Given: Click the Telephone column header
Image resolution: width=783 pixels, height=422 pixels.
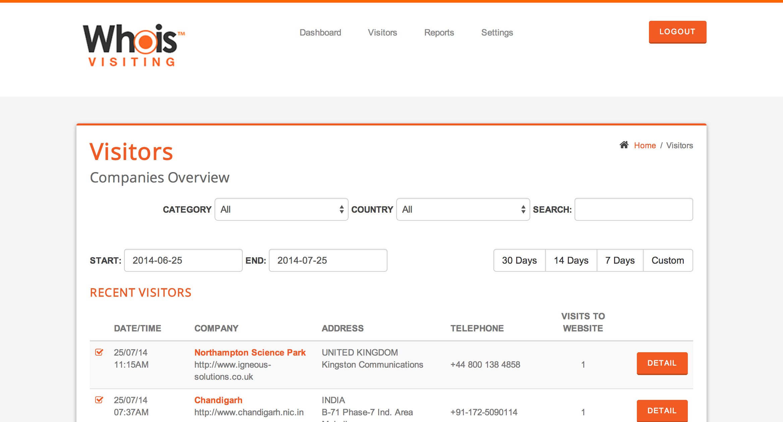Looking at the screenshot, I should 477,328.
